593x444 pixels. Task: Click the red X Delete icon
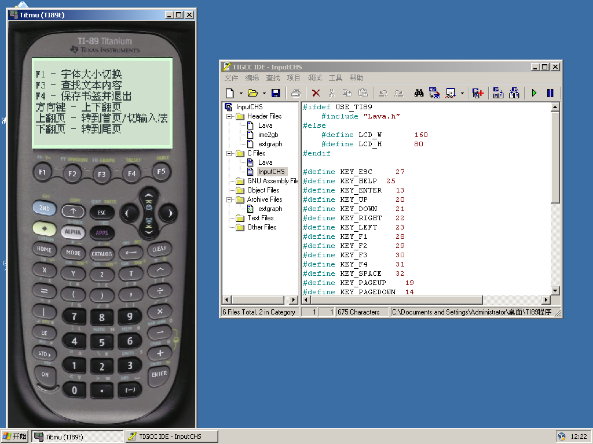[x=316, y=93]
